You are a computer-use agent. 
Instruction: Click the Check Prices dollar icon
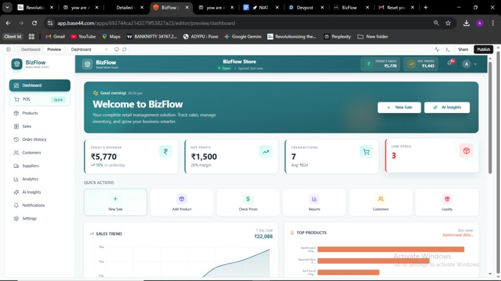click(x=248, y=198)
